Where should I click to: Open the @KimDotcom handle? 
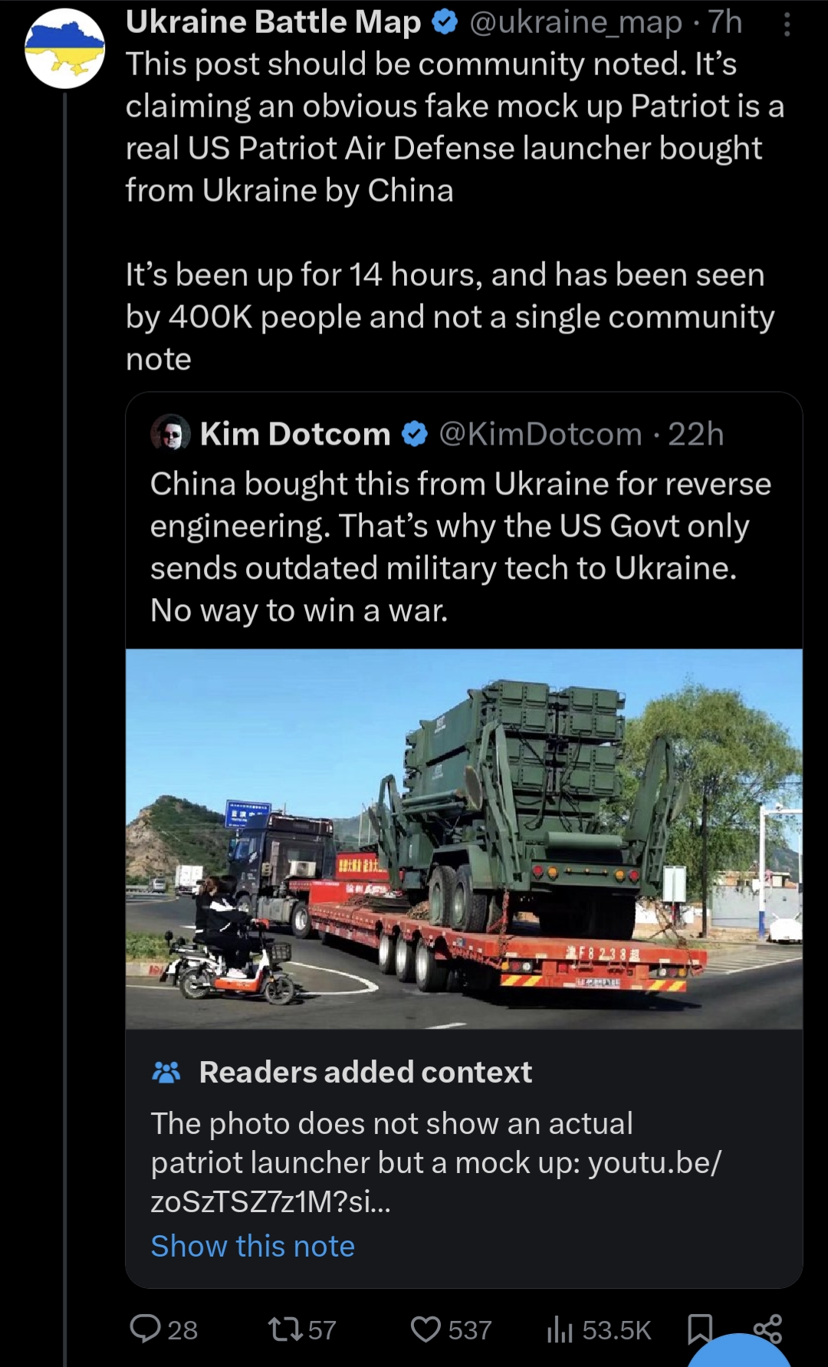[x=540, y=434]
